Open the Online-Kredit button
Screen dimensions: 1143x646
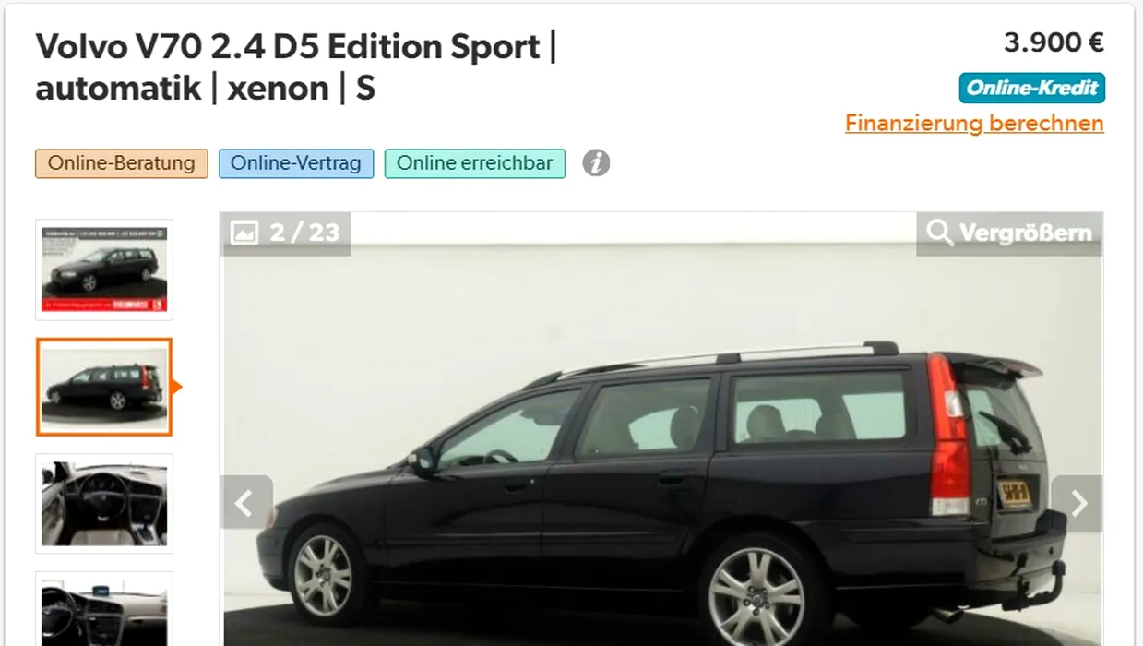point(1031,88)
